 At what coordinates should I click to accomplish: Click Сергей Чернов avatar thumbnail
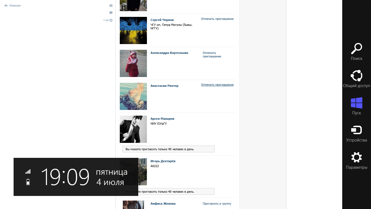point(133,30)
